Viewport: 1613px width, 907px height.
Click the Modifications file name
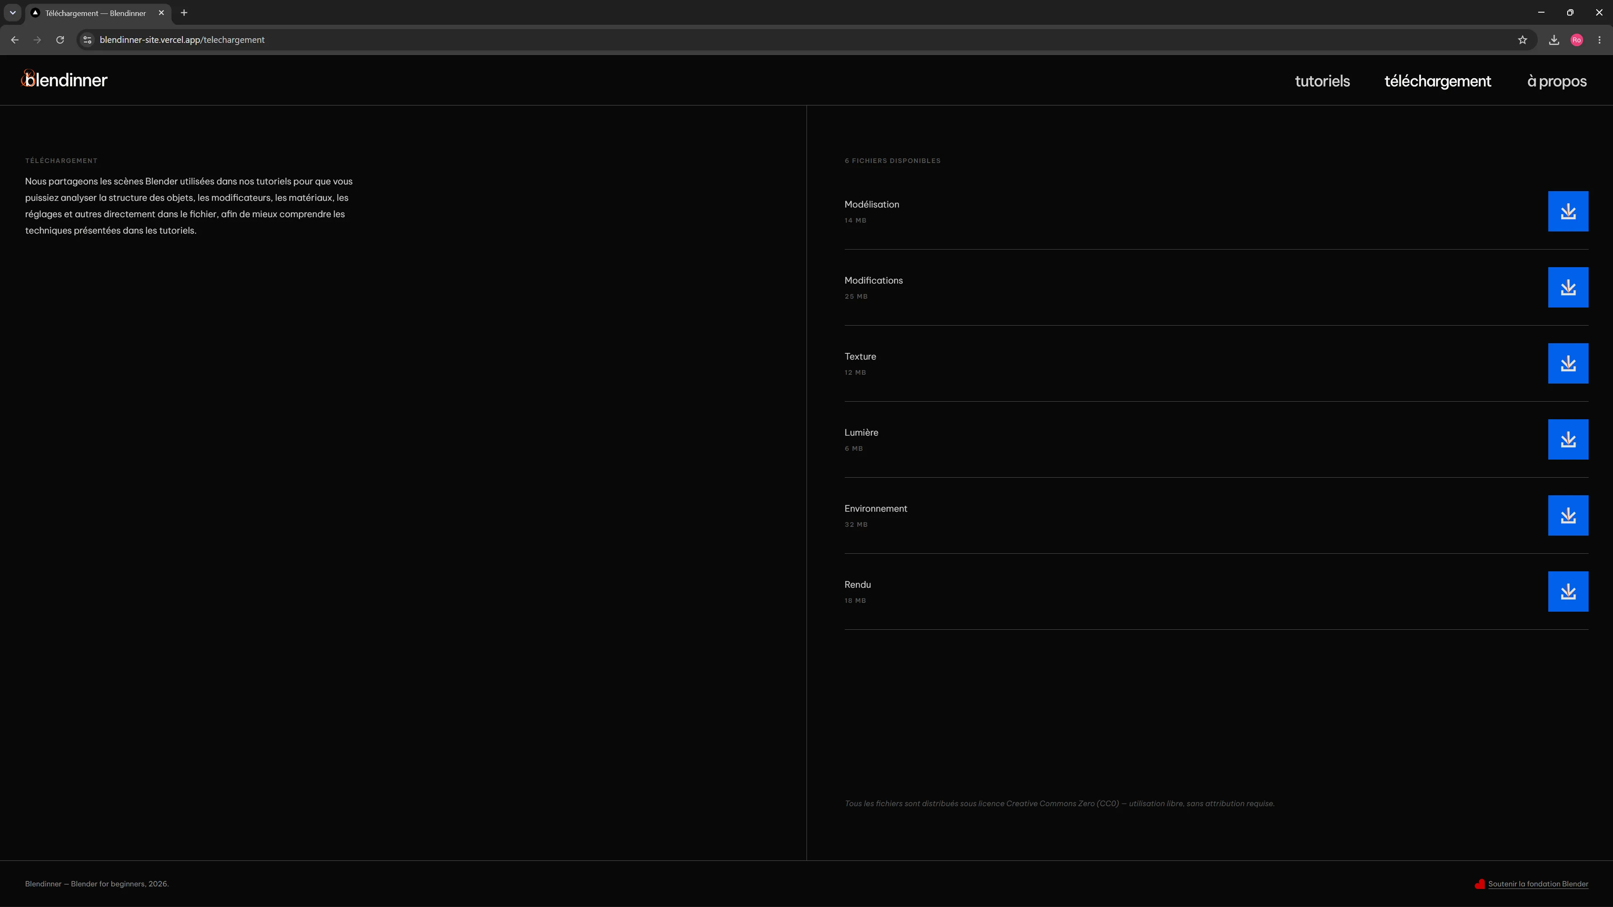pyautogui.click(x=873, y=281)
